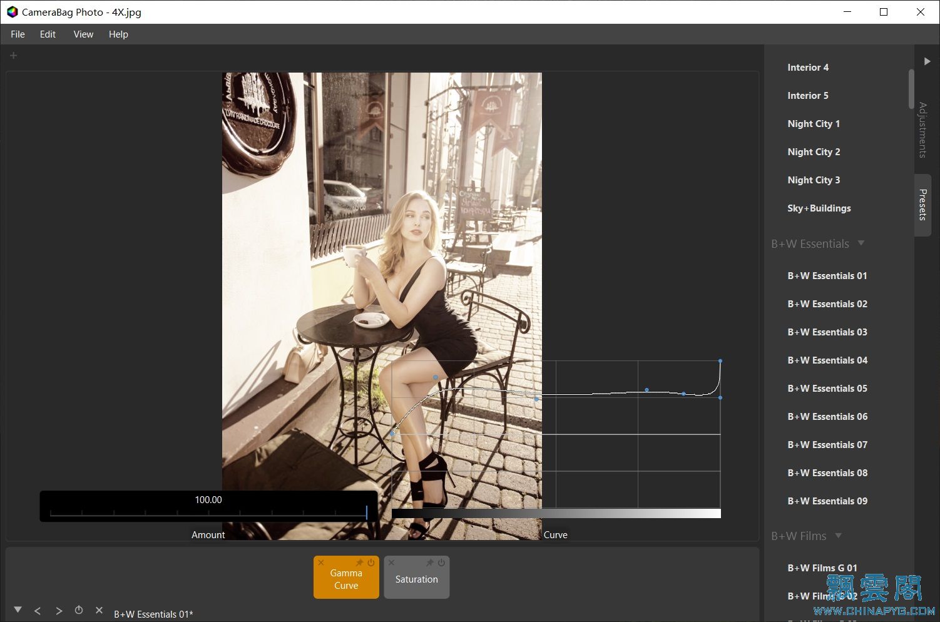The width and height of the screenshot is (940, 622).
Task: Open the Help menu
Action: (118, 34)
